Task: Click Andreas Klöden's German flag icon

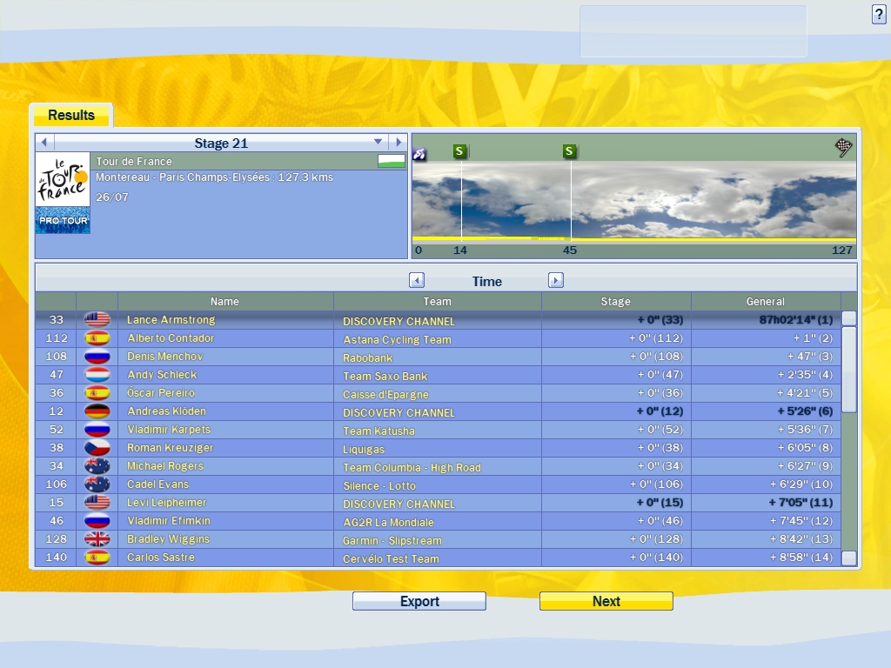Action: pyautogui.click(x=97, y=411)
